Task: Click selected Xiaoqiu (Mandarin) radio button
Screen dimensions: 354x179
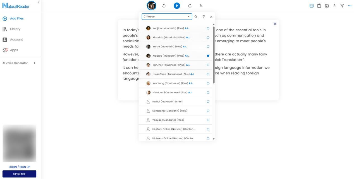Action: (x=208, y=56)
